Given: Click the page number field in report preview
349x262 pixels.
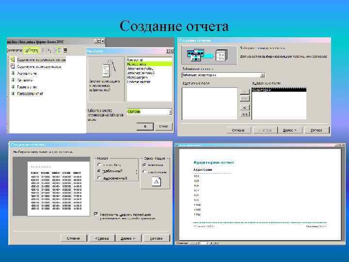Looking at the screenshot, I should pyautogui.click(x=204, y=243).
